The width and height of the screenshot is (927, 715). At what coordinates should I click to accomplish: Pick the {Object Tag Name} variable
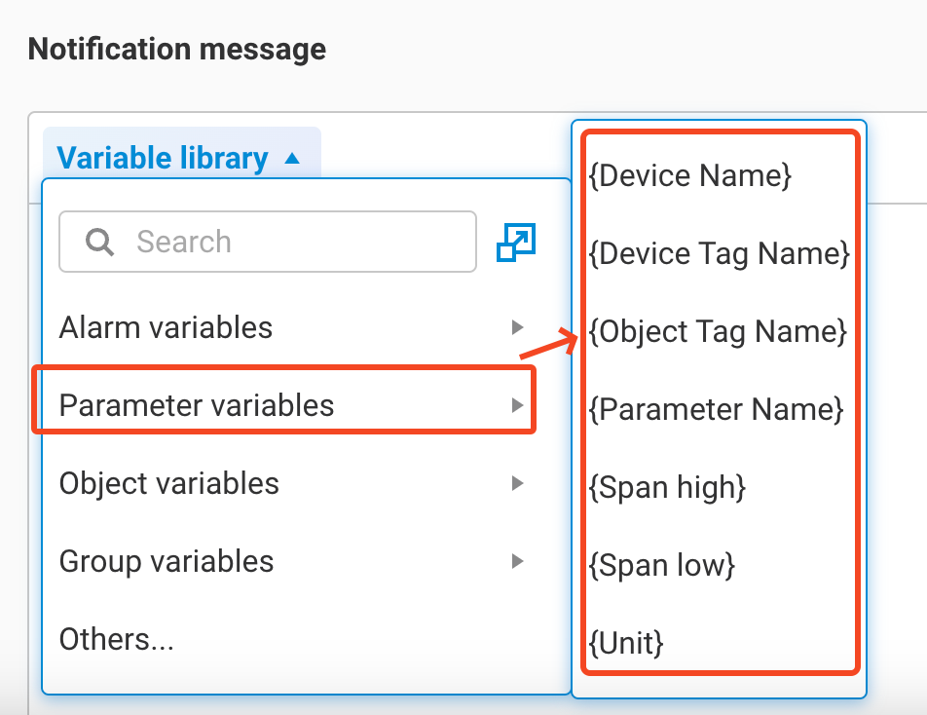coord(719,332)
